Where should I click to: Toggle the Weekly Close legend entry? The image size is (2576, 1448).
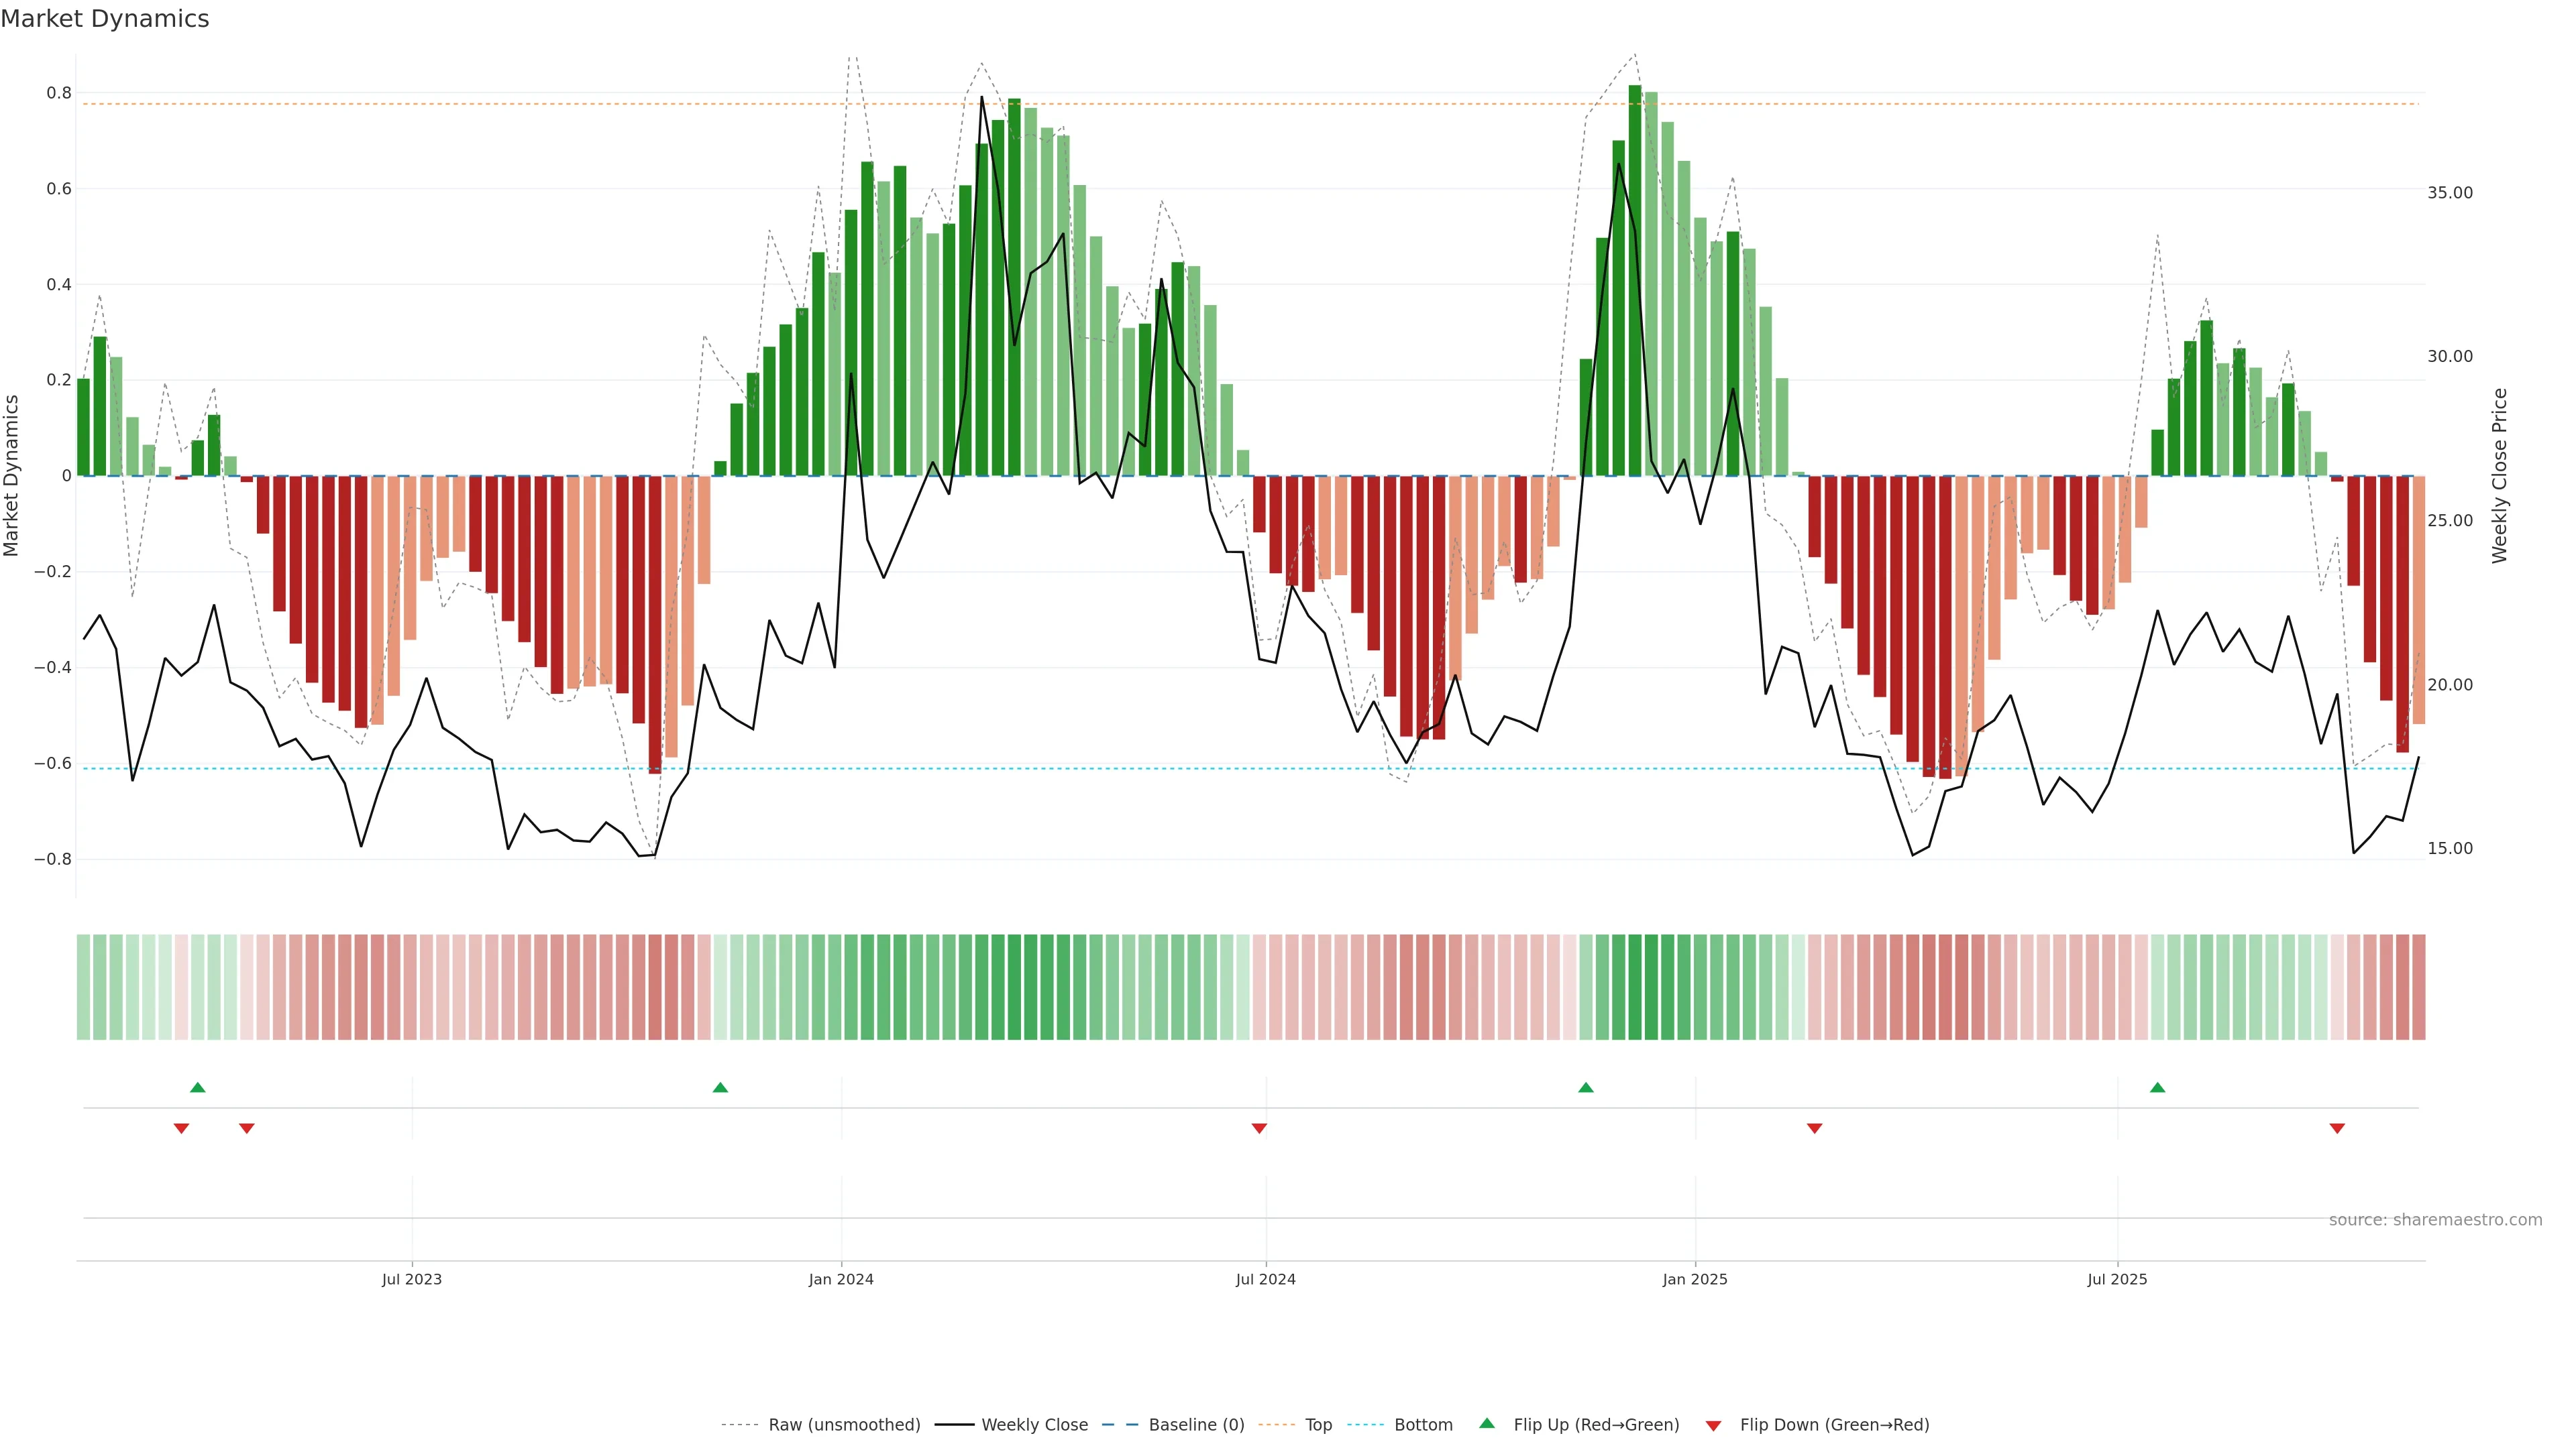(x=1034, y=1425)
